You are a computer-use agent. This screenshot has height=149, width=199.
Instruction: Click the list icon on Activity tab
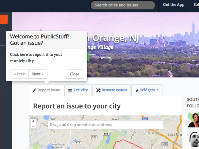[x=70, y=91]
